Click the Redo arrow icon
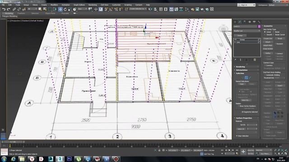The image size is (289, 162). (x=9, y=9)
